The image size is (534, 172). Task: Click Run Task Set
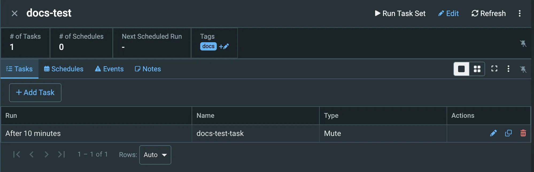tap(400, 13)
